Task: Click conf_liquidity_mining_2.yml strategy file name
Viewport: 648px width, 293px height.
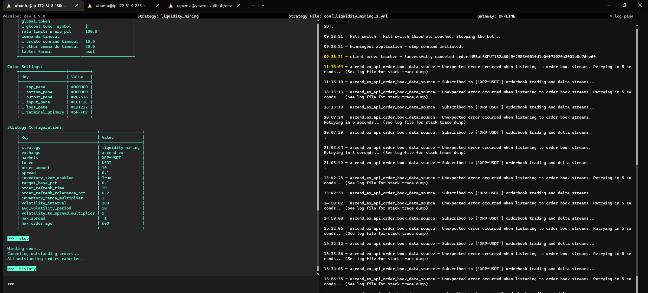Action: (356, 16)
